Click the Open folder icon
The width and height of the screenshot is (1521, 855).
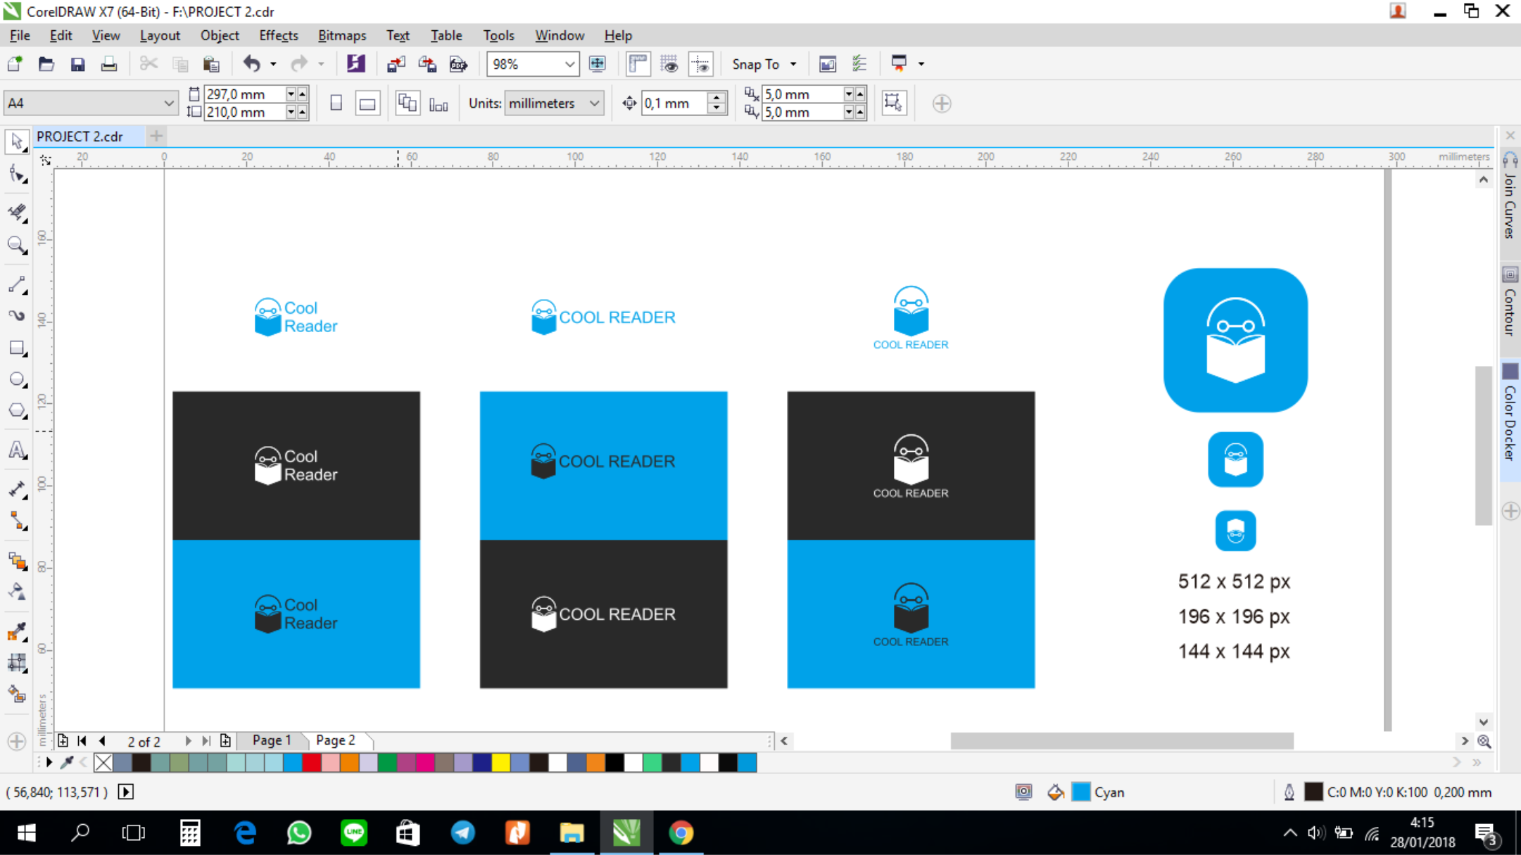tap(46, 64)
